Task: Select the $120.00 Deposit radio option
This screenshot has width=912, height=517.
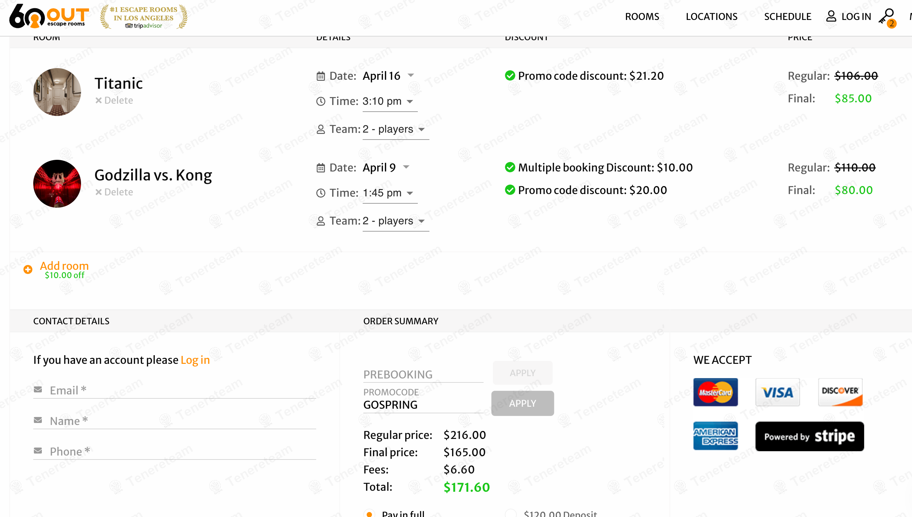Action: point(511,513)
